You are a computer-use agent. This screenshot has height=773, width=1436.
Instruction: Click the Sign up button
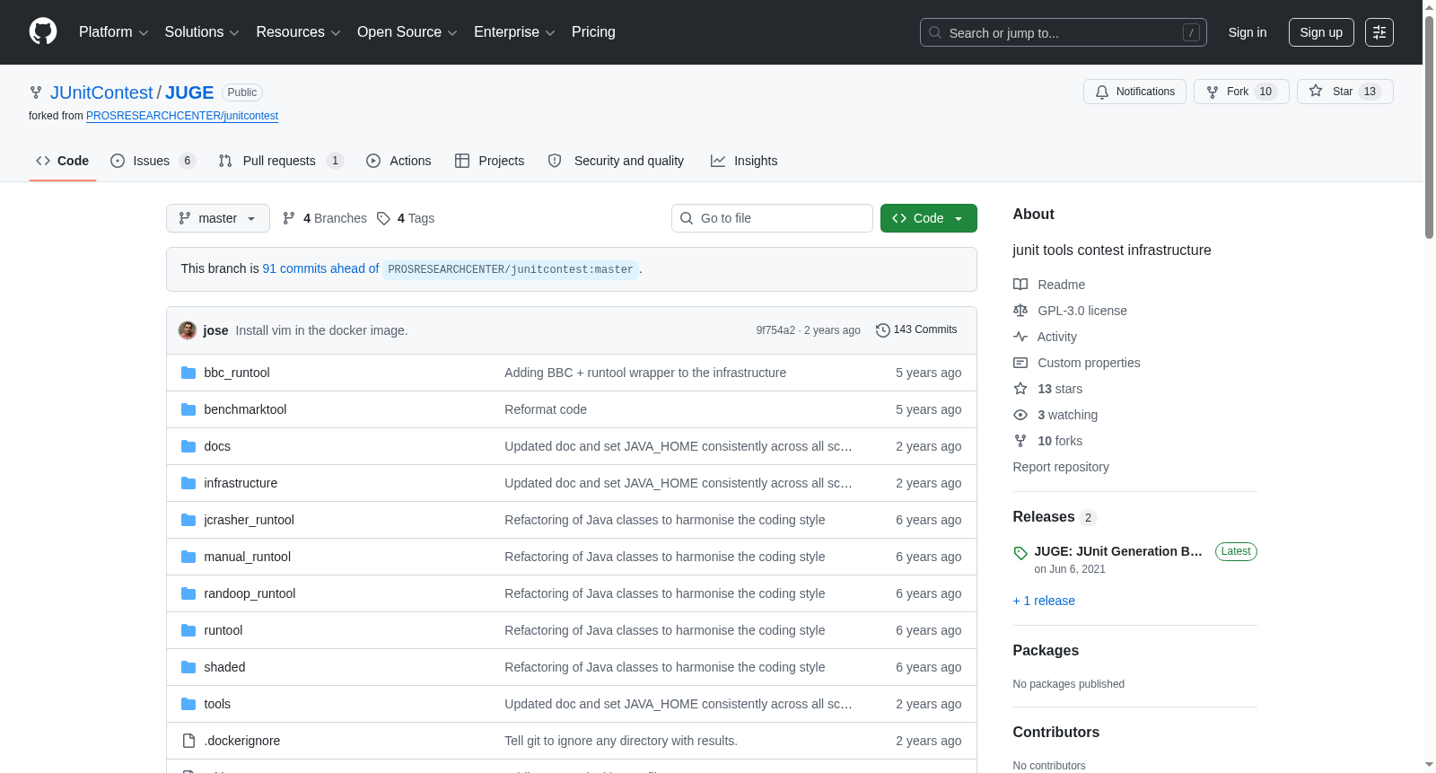(1321, 32)
